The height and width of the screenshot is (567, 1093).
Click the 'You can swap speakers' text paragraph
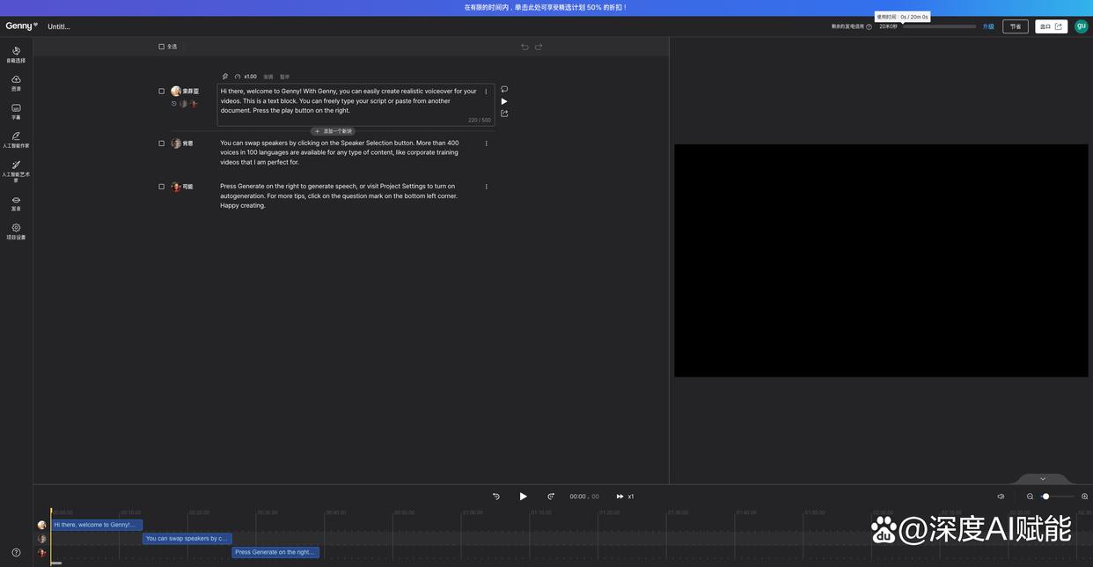pyautogui.click(x=340, y=152)
